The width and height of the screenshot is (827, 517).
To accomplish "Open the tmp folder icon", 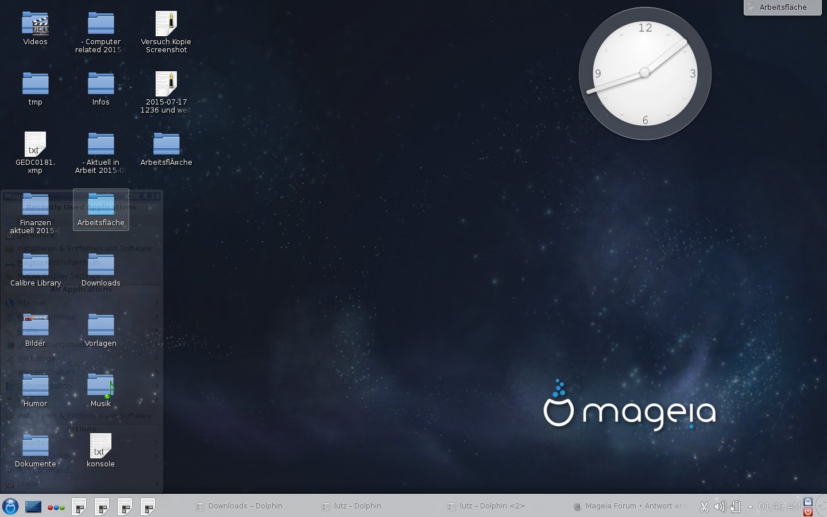I will (x=35, y=89).
